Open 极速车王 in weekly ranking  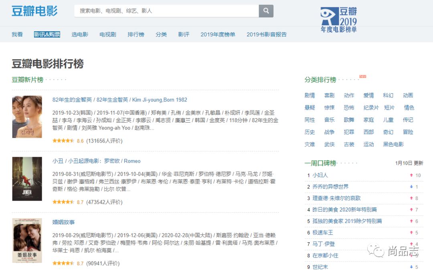pyautogui.click(x=322, y=232)
